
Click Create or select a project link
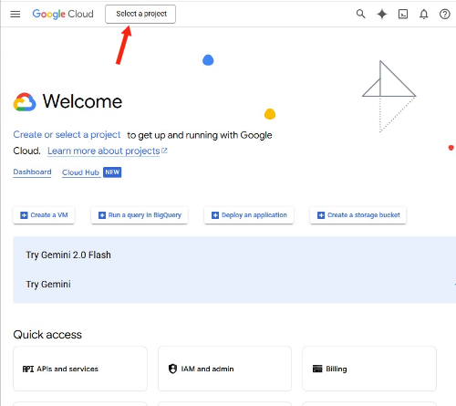[x=67, y=135]
